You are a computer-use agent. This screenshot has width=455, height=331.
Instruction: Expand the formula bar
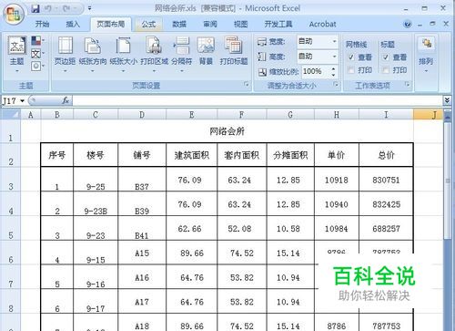[447, 100]
